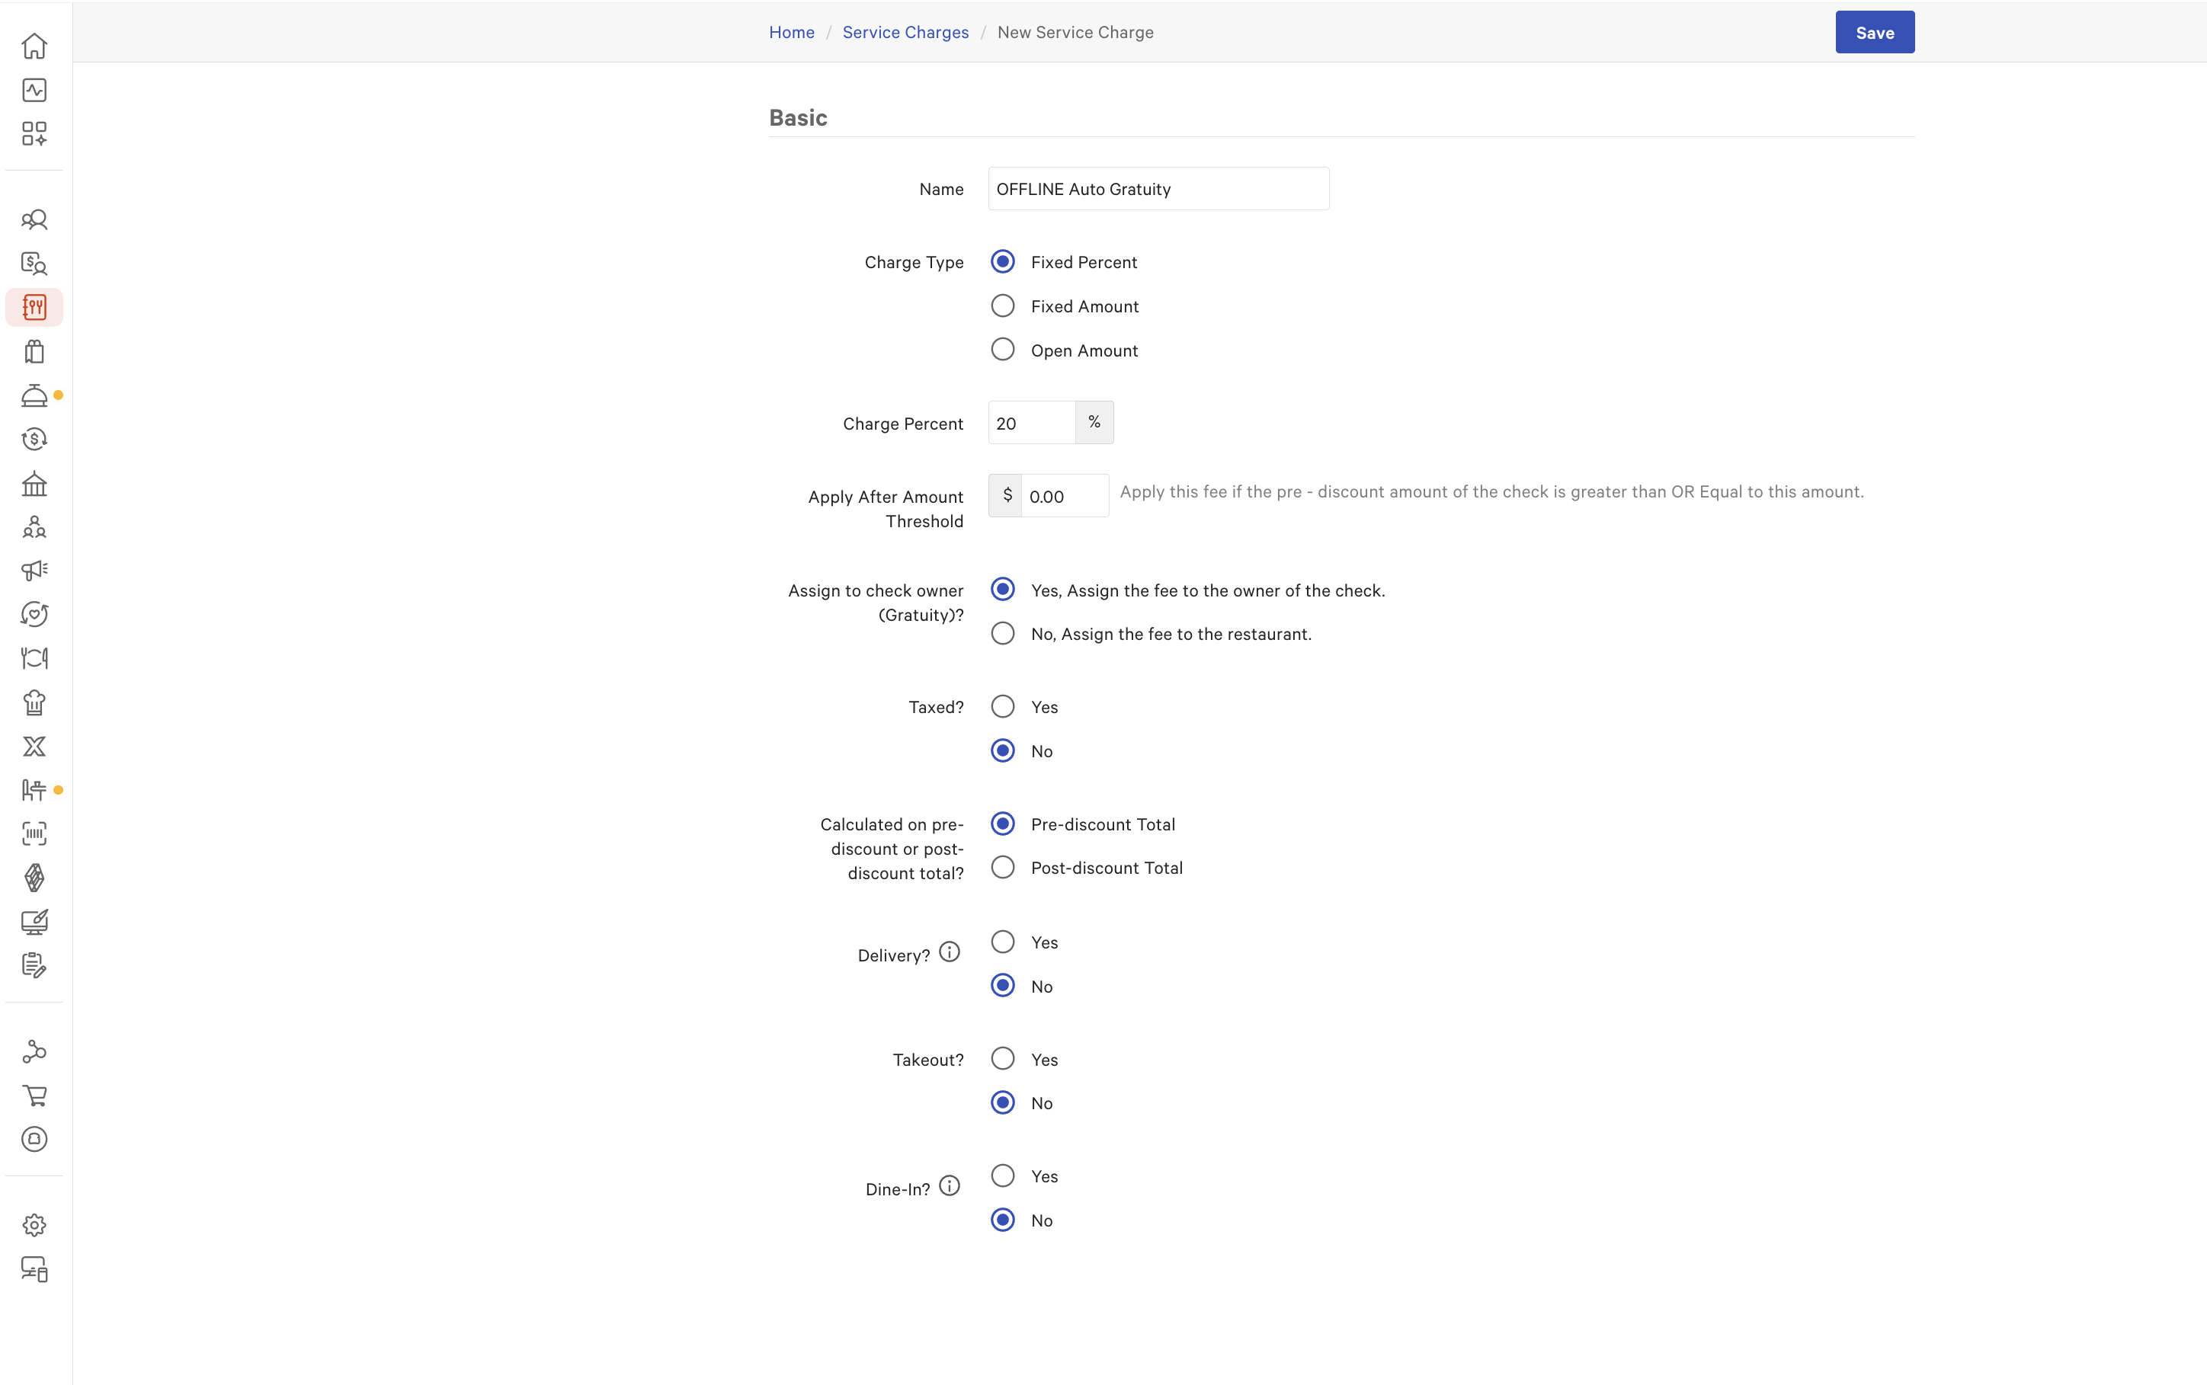
Task: Open the barcode scanner icon
Action: 34,833
